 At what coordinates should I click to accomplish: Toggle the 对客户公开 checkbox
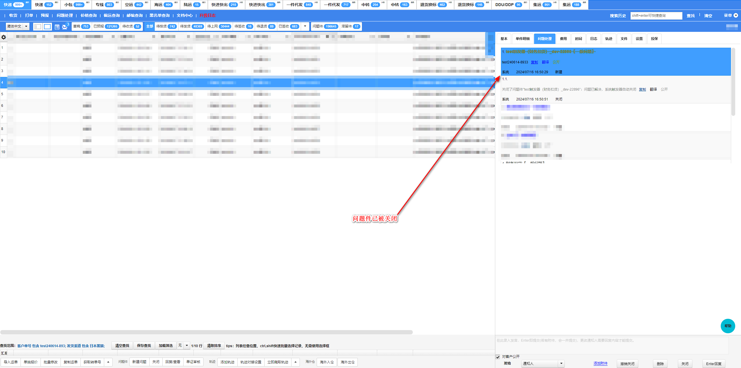click(x=498, y=357)
